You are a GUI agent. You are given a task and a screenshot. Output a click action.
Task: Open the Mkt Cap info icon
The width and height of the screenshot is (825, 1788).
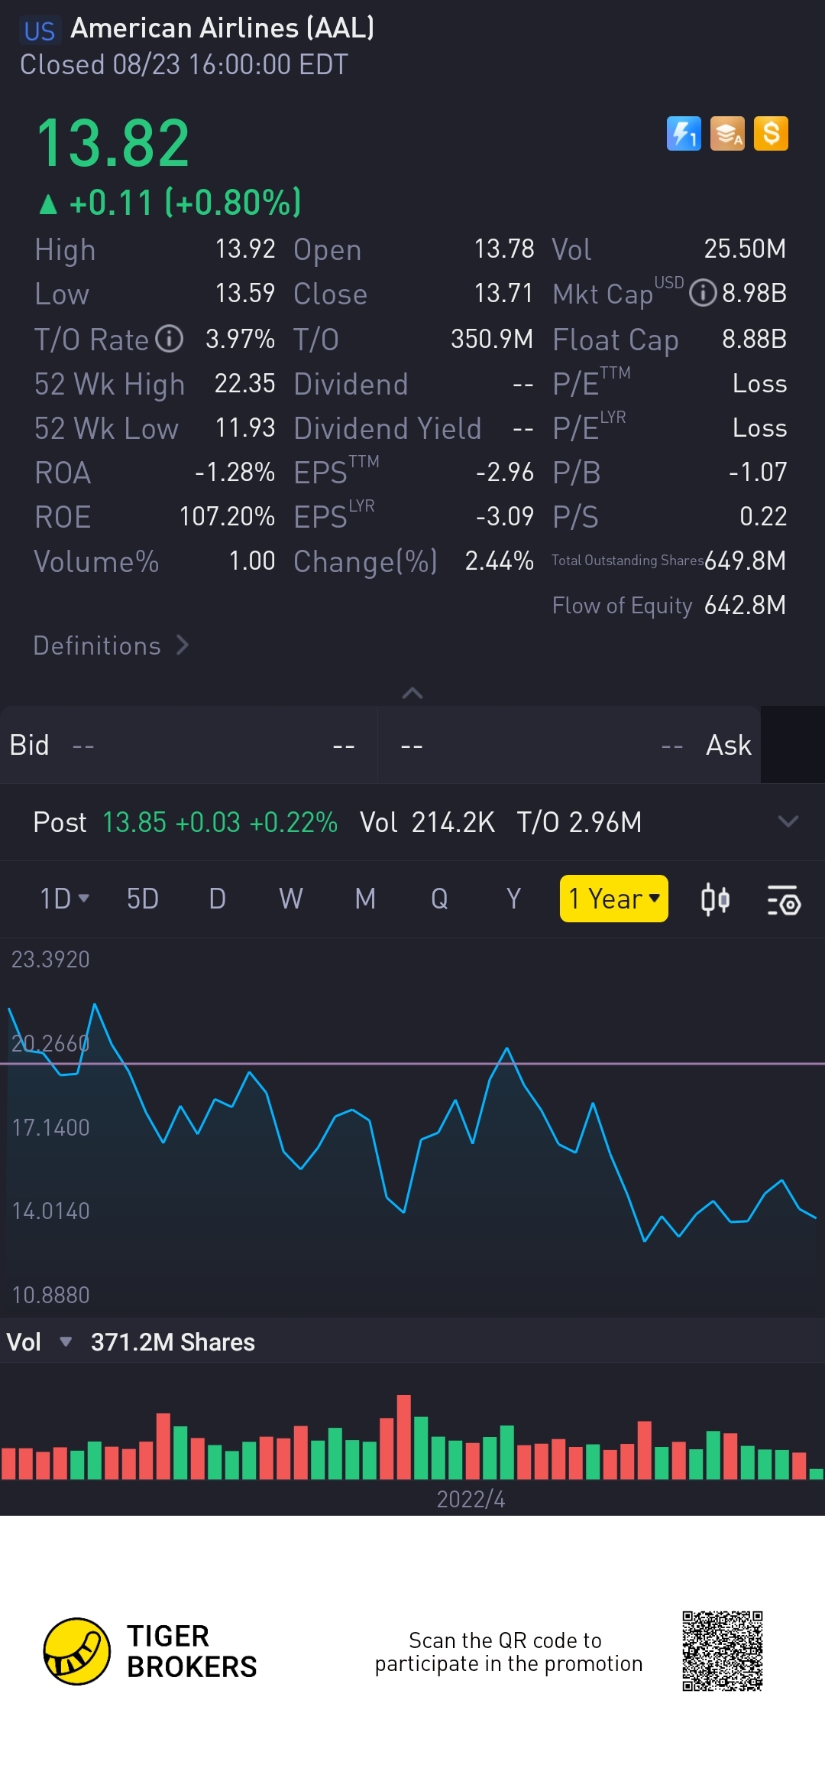pos(703,293)
